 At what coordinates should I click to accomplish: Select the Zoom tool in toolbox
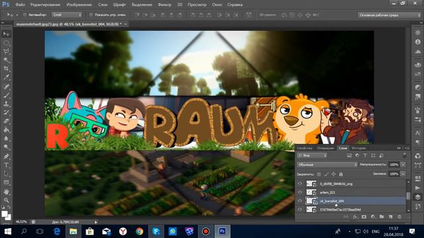[x=6, y=200]
